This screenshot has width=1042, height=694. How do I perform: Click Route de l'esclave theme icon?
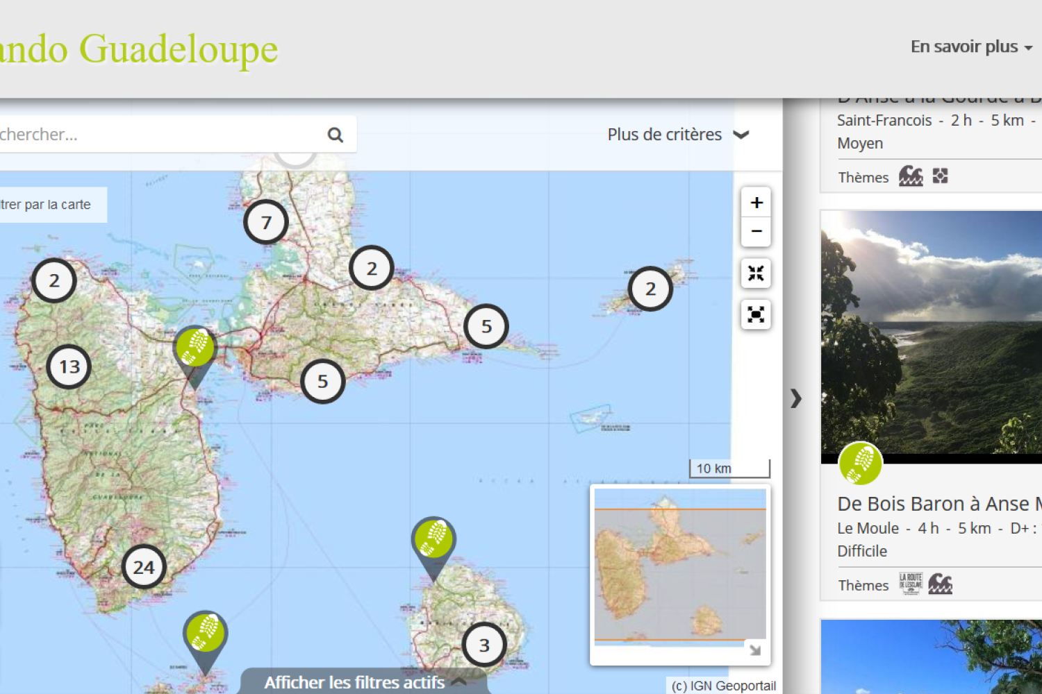tap(911, 584)
